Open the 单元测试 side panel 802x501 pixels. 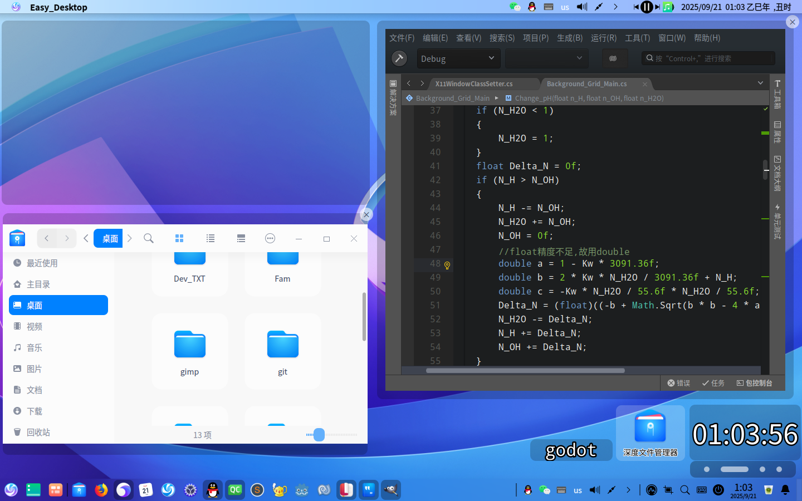[777, 222]
